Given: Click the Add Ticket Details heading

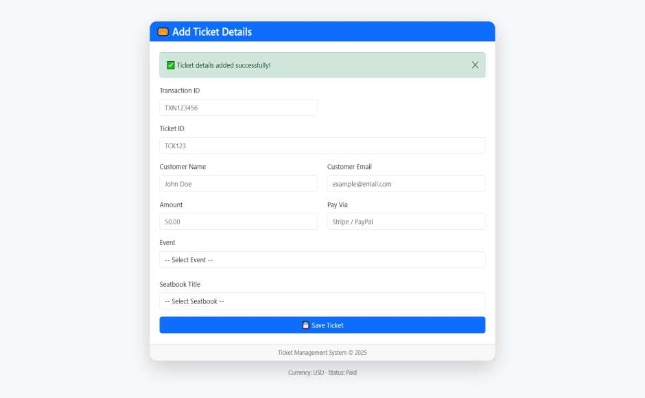Looking at the screenshot, I should point(212,32).
